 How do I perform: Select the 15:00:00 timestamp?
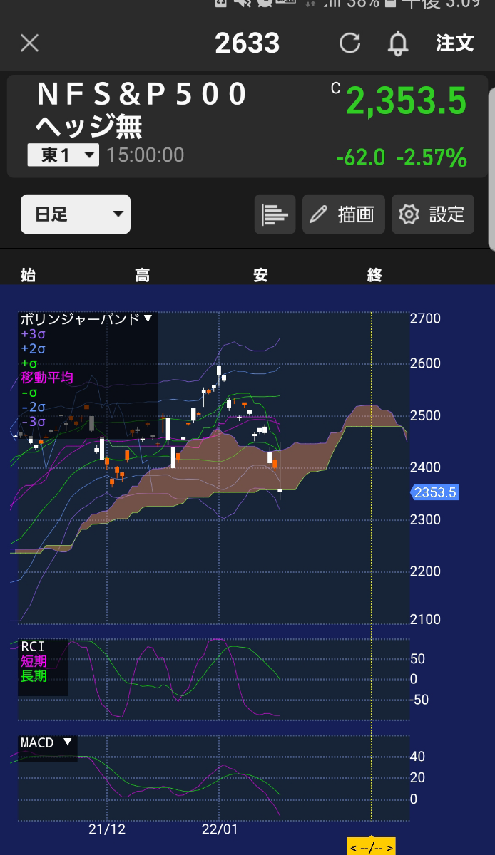pos(146,155)
